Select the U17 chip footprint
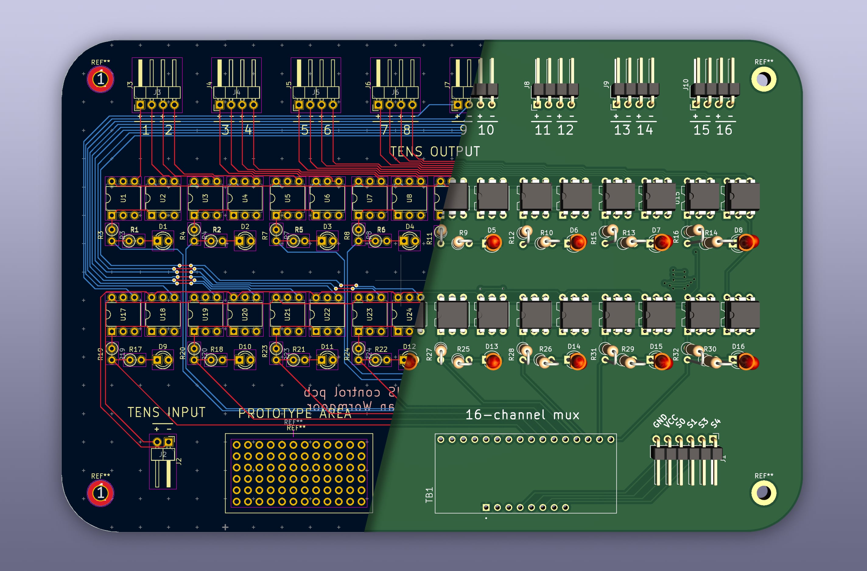 coord(123,314)
